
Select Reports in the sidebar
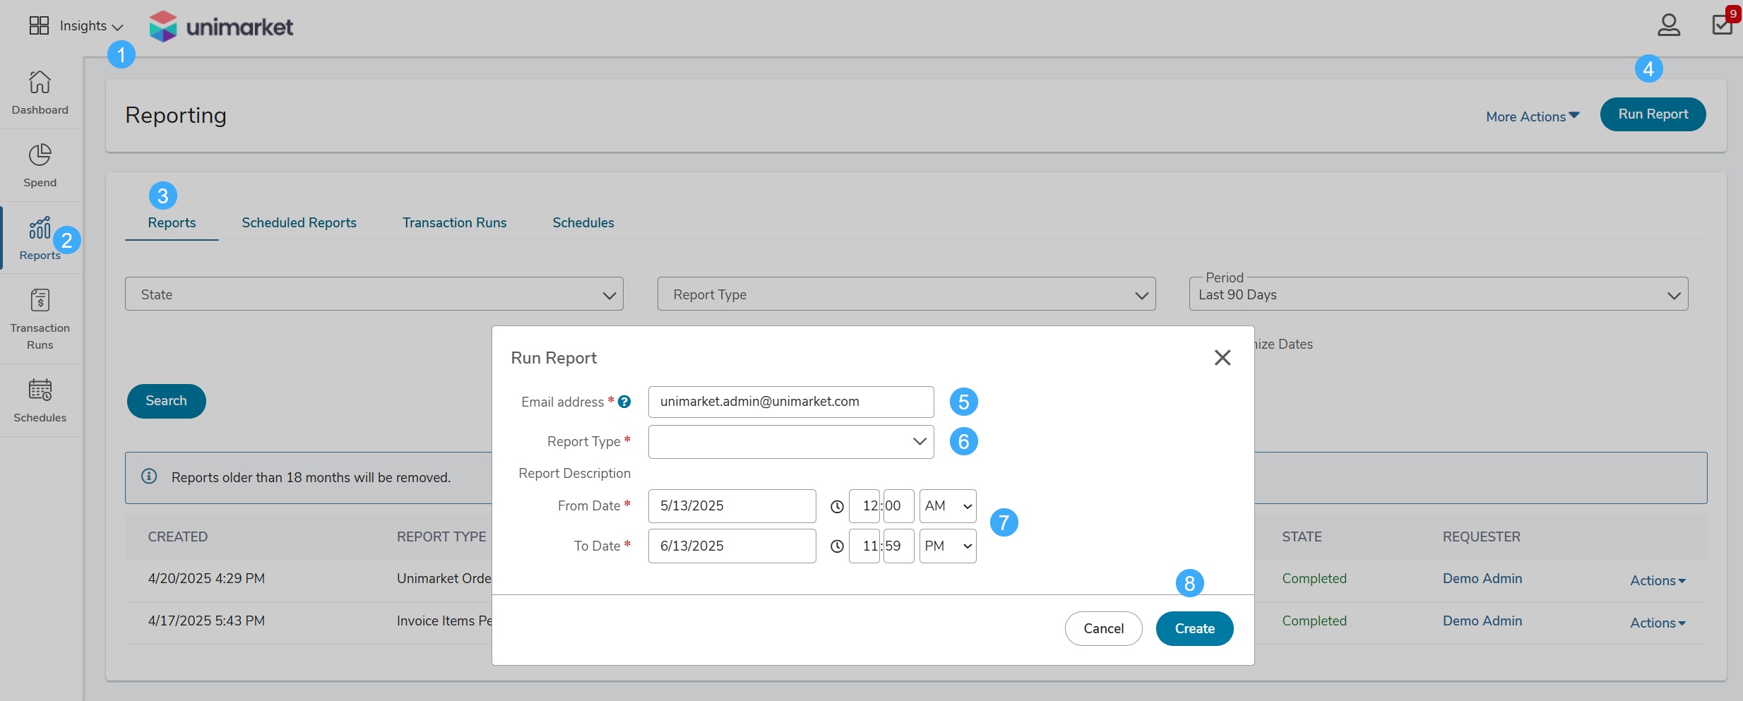40,239
